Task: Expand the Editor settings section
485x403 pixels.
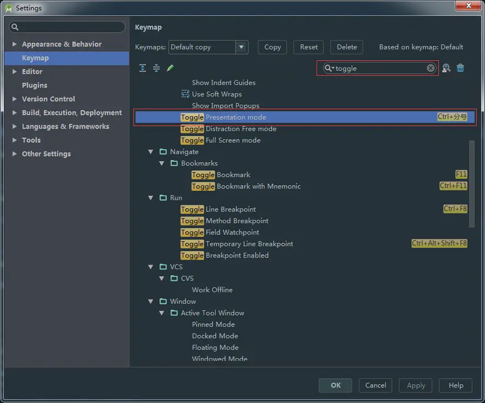Action: (14, 71)
